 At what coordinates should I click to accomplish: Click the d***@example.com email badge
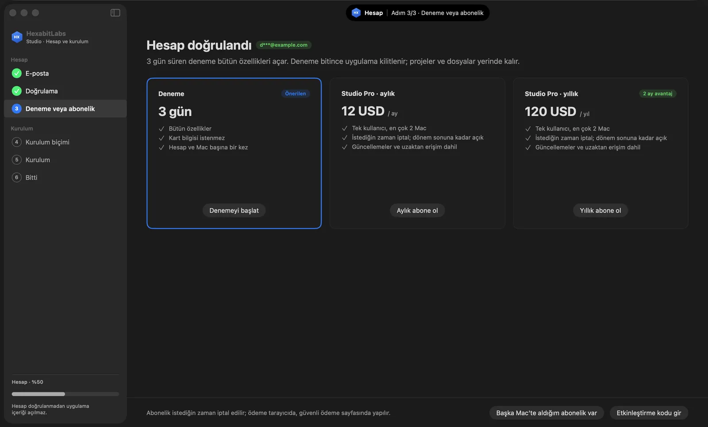pyautogui.click(x=284, y=45)
